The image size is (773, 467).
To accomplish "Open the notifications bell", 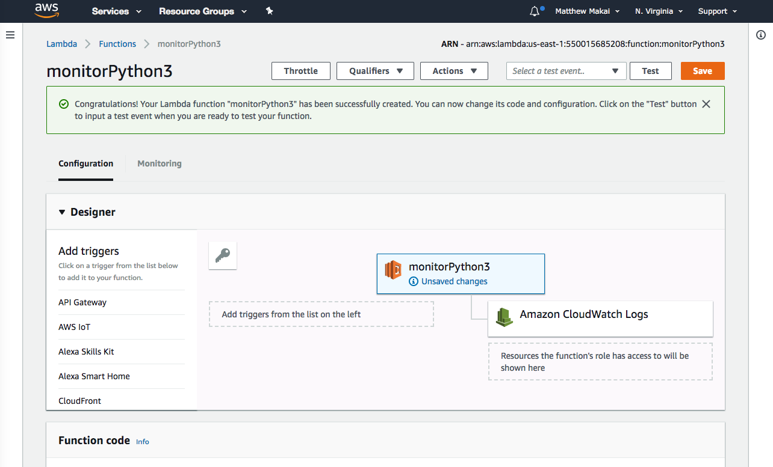I will coord(535,10).
